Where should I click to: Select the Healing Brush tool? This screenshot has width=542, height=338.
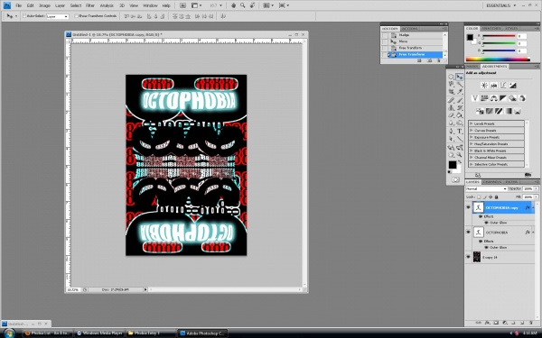[451, 100]
